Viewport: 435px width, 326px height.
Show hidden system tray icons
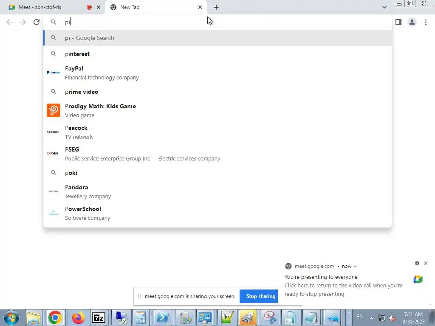coord(371,318)
